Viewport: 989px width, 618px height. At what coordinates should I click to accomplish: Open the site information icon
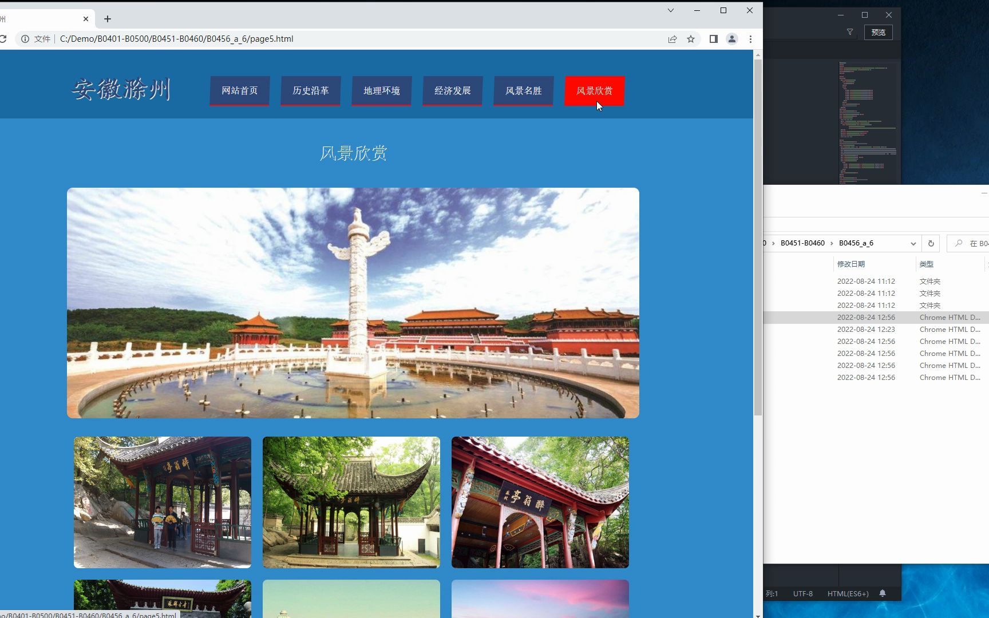coord(25,39)
